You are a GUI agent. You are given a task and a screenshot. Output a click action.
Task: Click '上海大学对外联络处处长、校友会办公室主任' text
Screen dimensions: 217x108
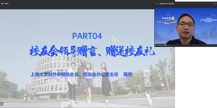click(74, 75)
